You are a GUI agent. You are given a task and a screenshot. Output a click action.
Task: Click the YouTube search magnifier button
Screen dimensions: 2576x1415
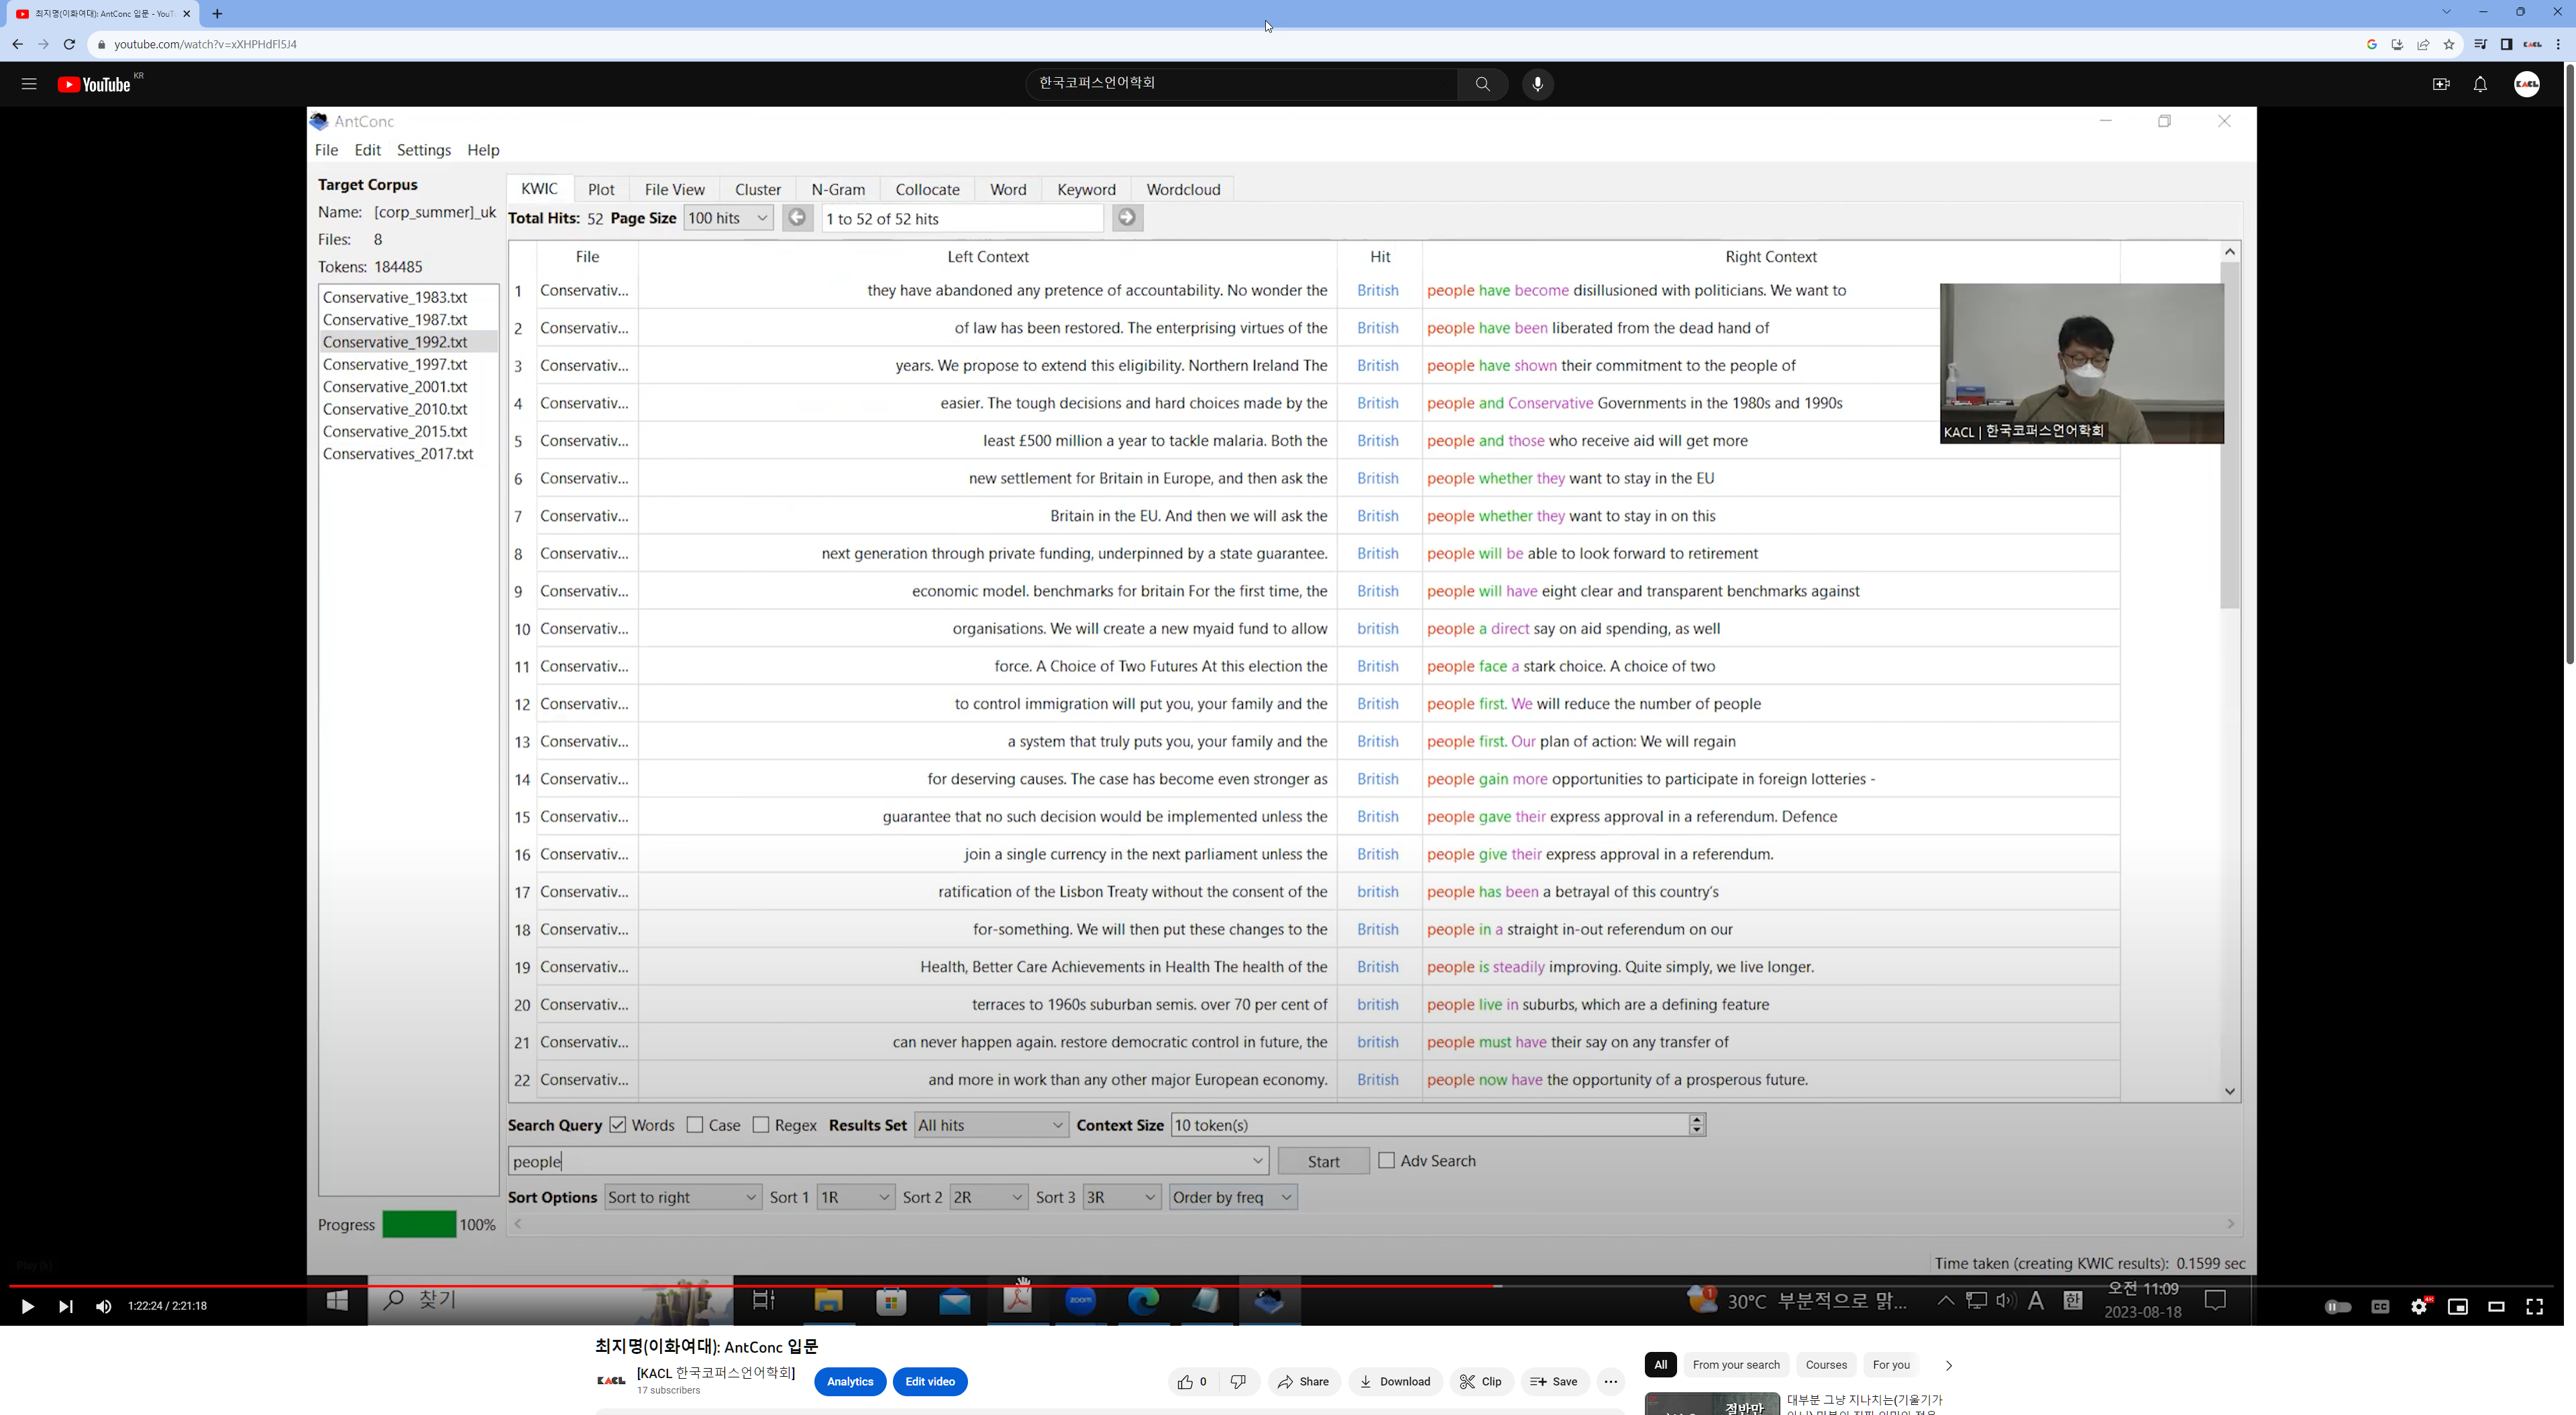pyautogui.click(x=1482, y=84)
